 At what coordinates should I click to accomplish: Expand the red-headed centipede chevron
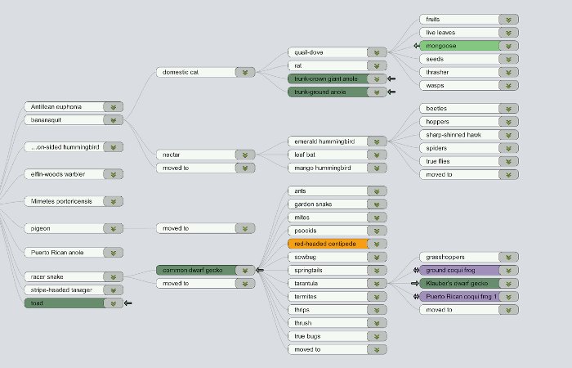click(x=377, y=244)
